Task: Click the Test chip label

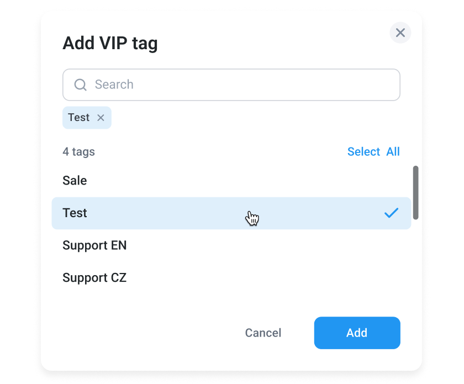Action: (78, 118)
